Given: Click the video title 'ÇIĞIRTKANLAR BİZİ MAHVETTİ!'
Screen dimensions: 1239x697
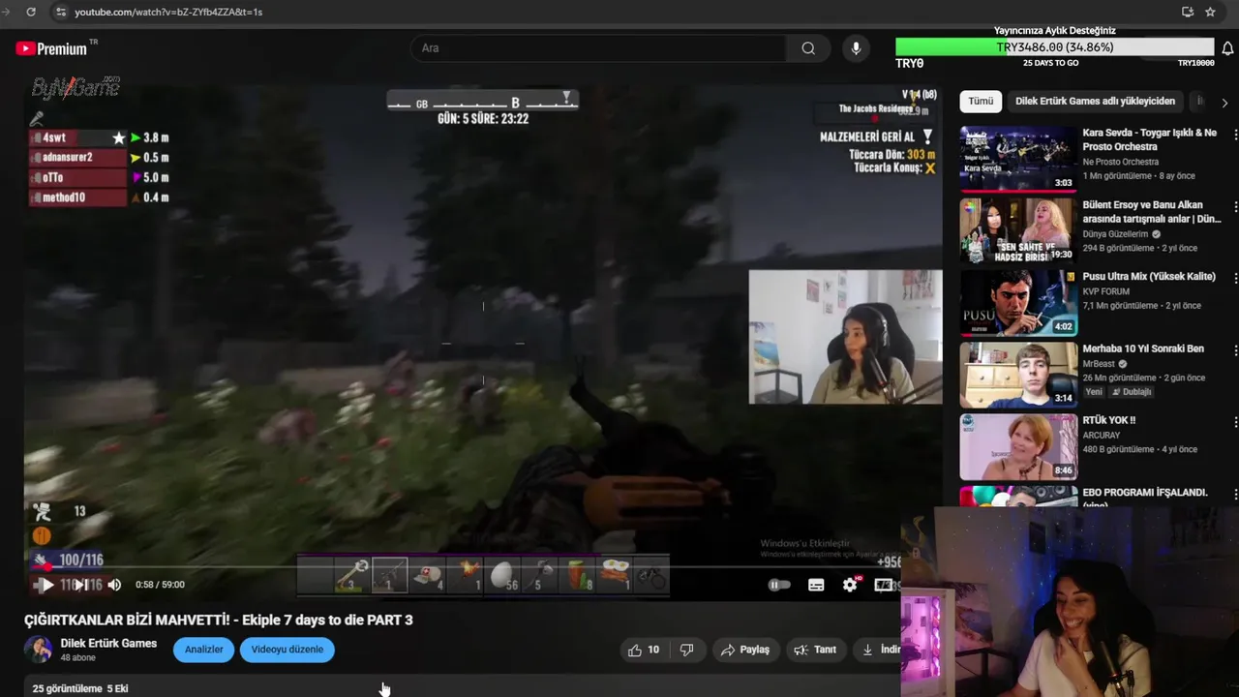Looking at the screenshot, I should [x=219, y=620].
